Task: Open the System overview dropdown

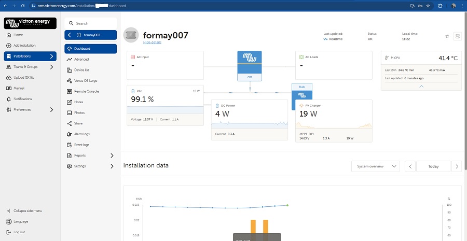Action: (x=375, y=166)
